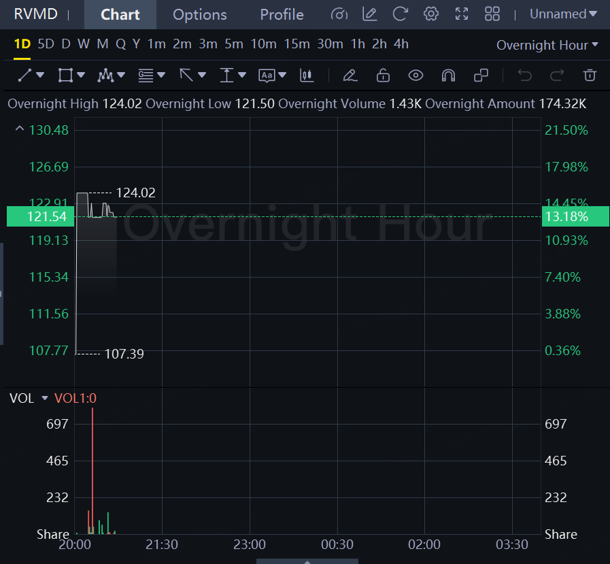Expand measure tool options
The image size is (610, 564).
242,75
